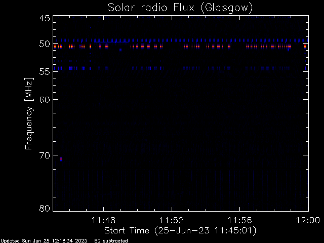This screenshot has width=324, height=243.
Task: Click the isolated red burst near 70 MHz
Action: (61, 159)
